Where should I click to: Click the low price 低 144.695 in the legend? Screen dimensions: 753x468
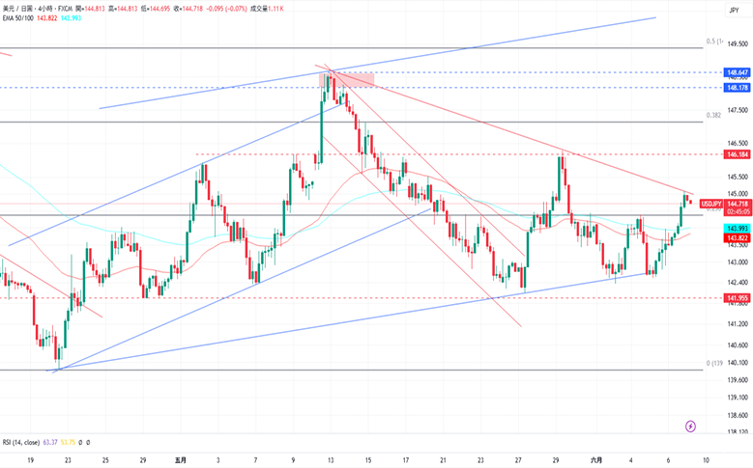tap(155, 9)
